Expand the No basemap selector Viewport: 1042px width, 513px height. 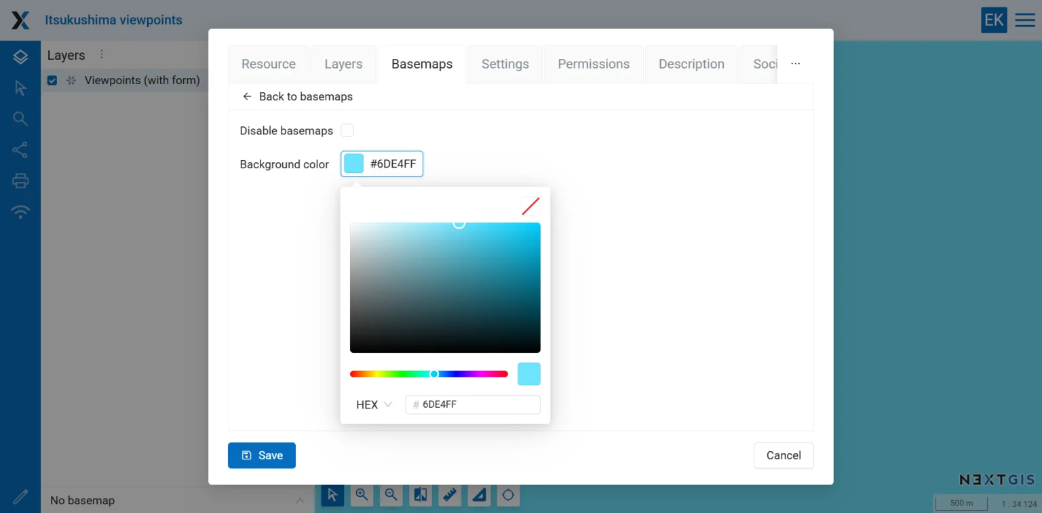(x=176, y=500)
